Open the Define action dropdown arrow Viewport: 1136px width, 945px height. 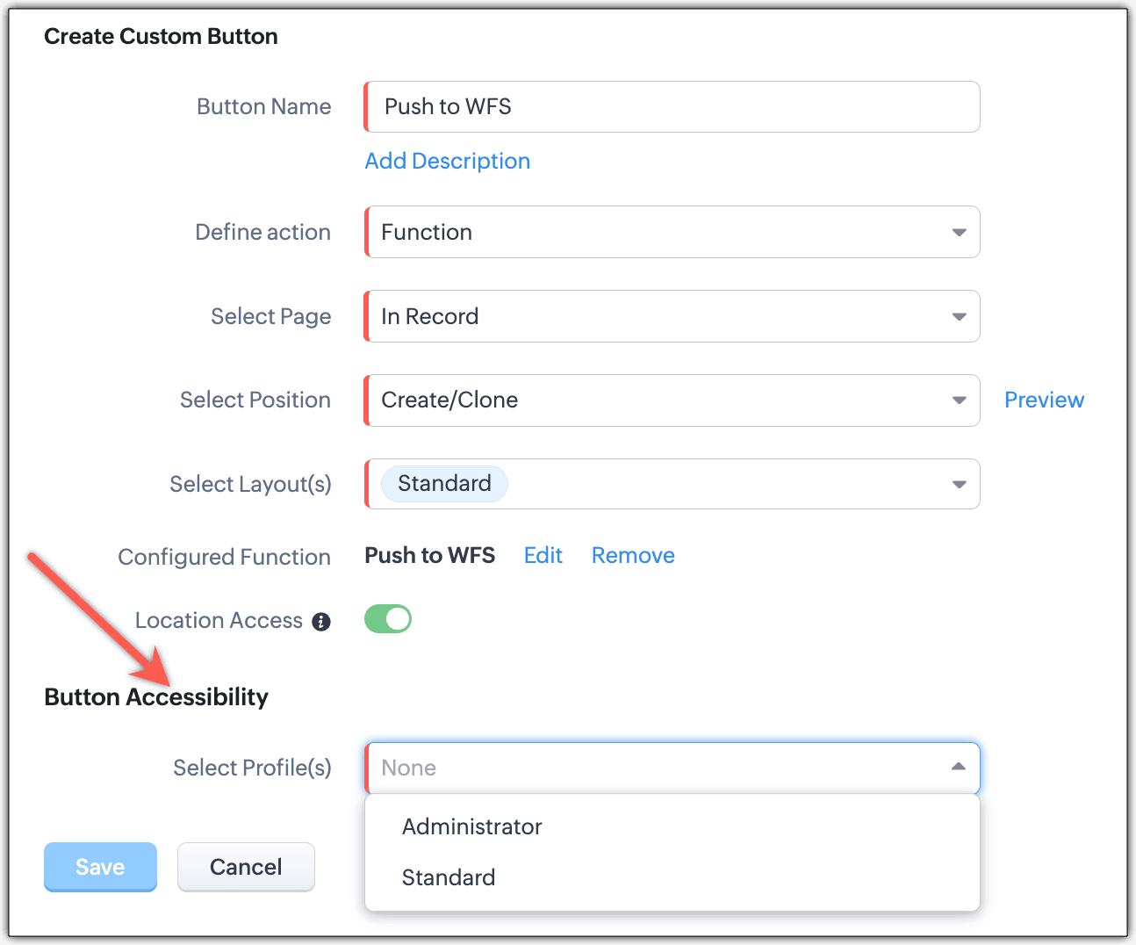click(x=959, y=233)
